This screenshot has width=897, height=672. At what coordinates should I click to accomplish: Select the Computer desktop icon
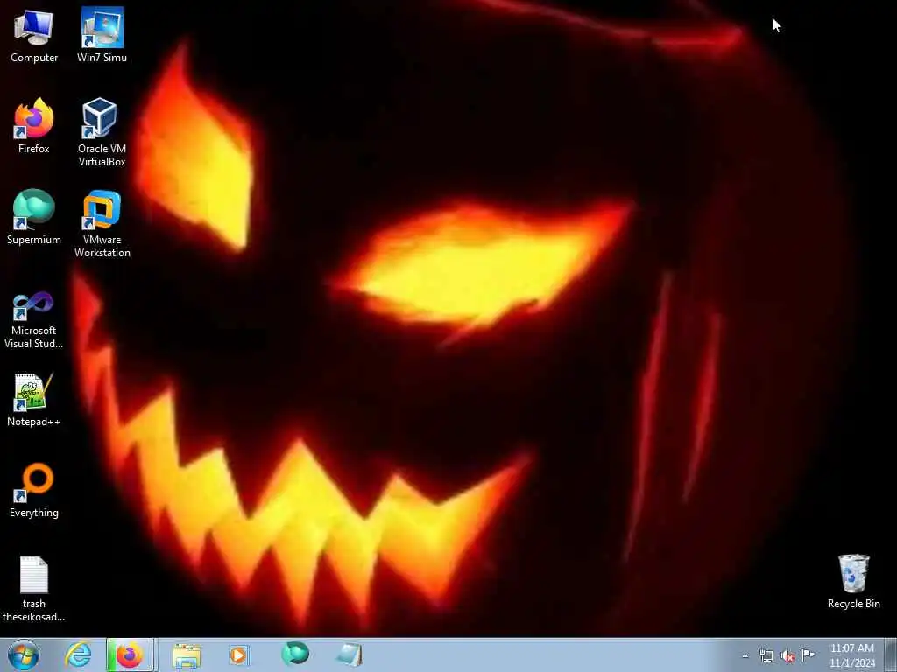pos(34,35)
